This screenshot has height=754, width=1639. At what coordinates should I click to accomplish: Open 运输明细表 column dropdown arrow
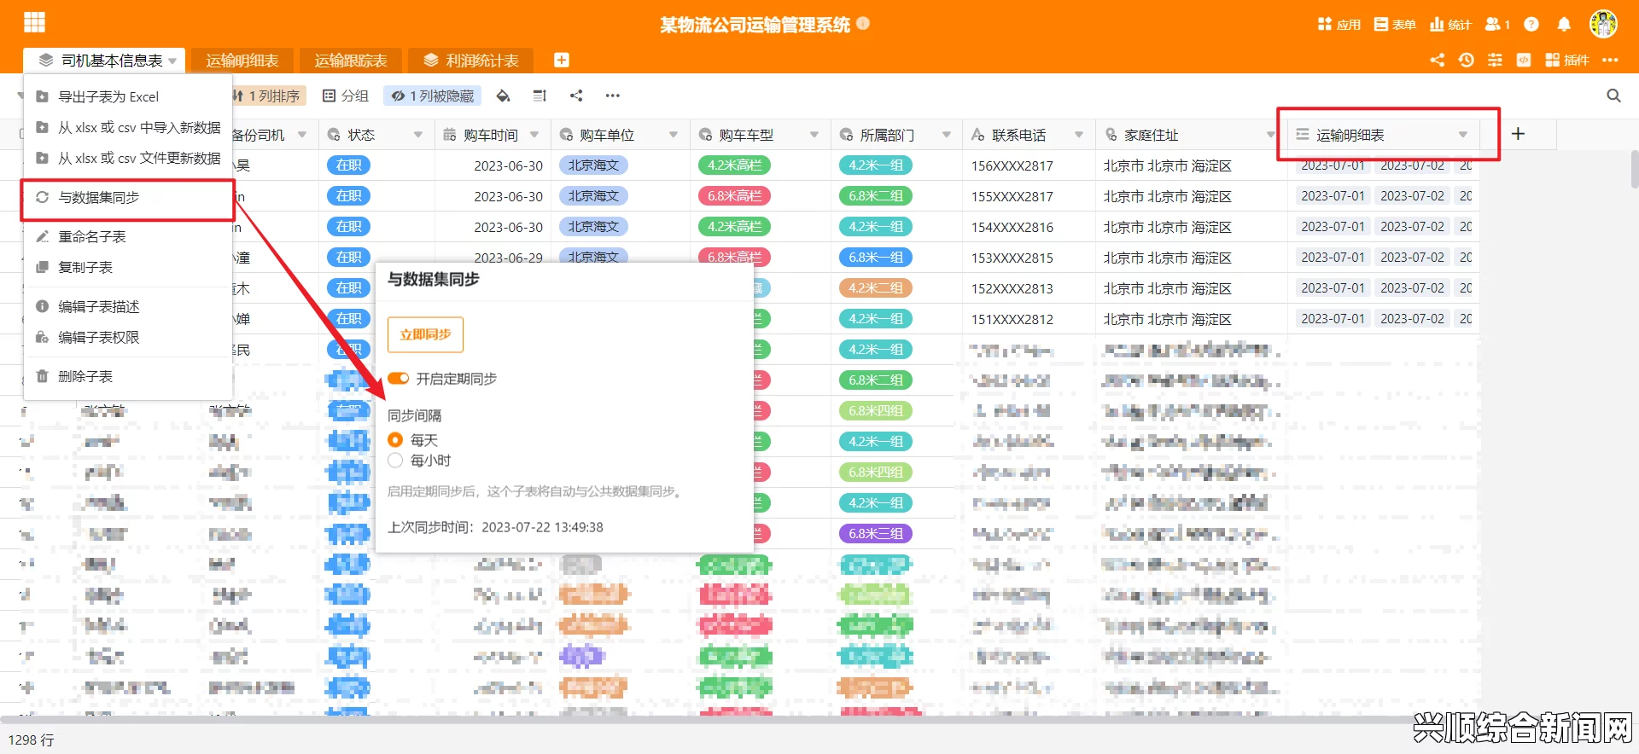click(1463, 135)
